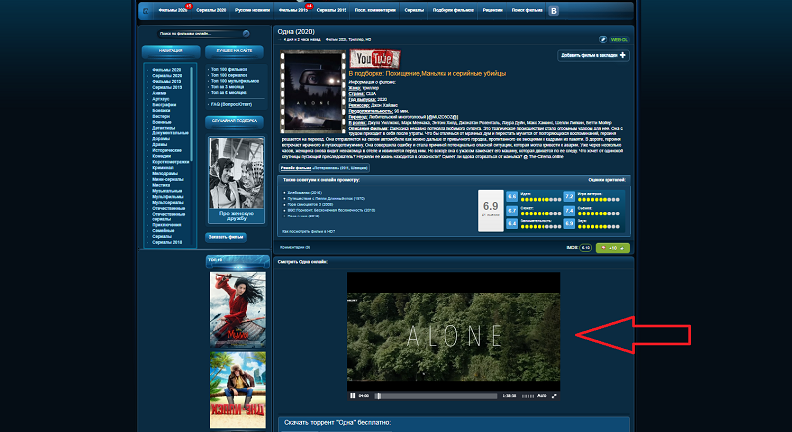This screenshot has height=432, width=792.
Task: Open the "Посл. комментарии" top menu tab
Action: pyautogui.click(x=375, y=11)
